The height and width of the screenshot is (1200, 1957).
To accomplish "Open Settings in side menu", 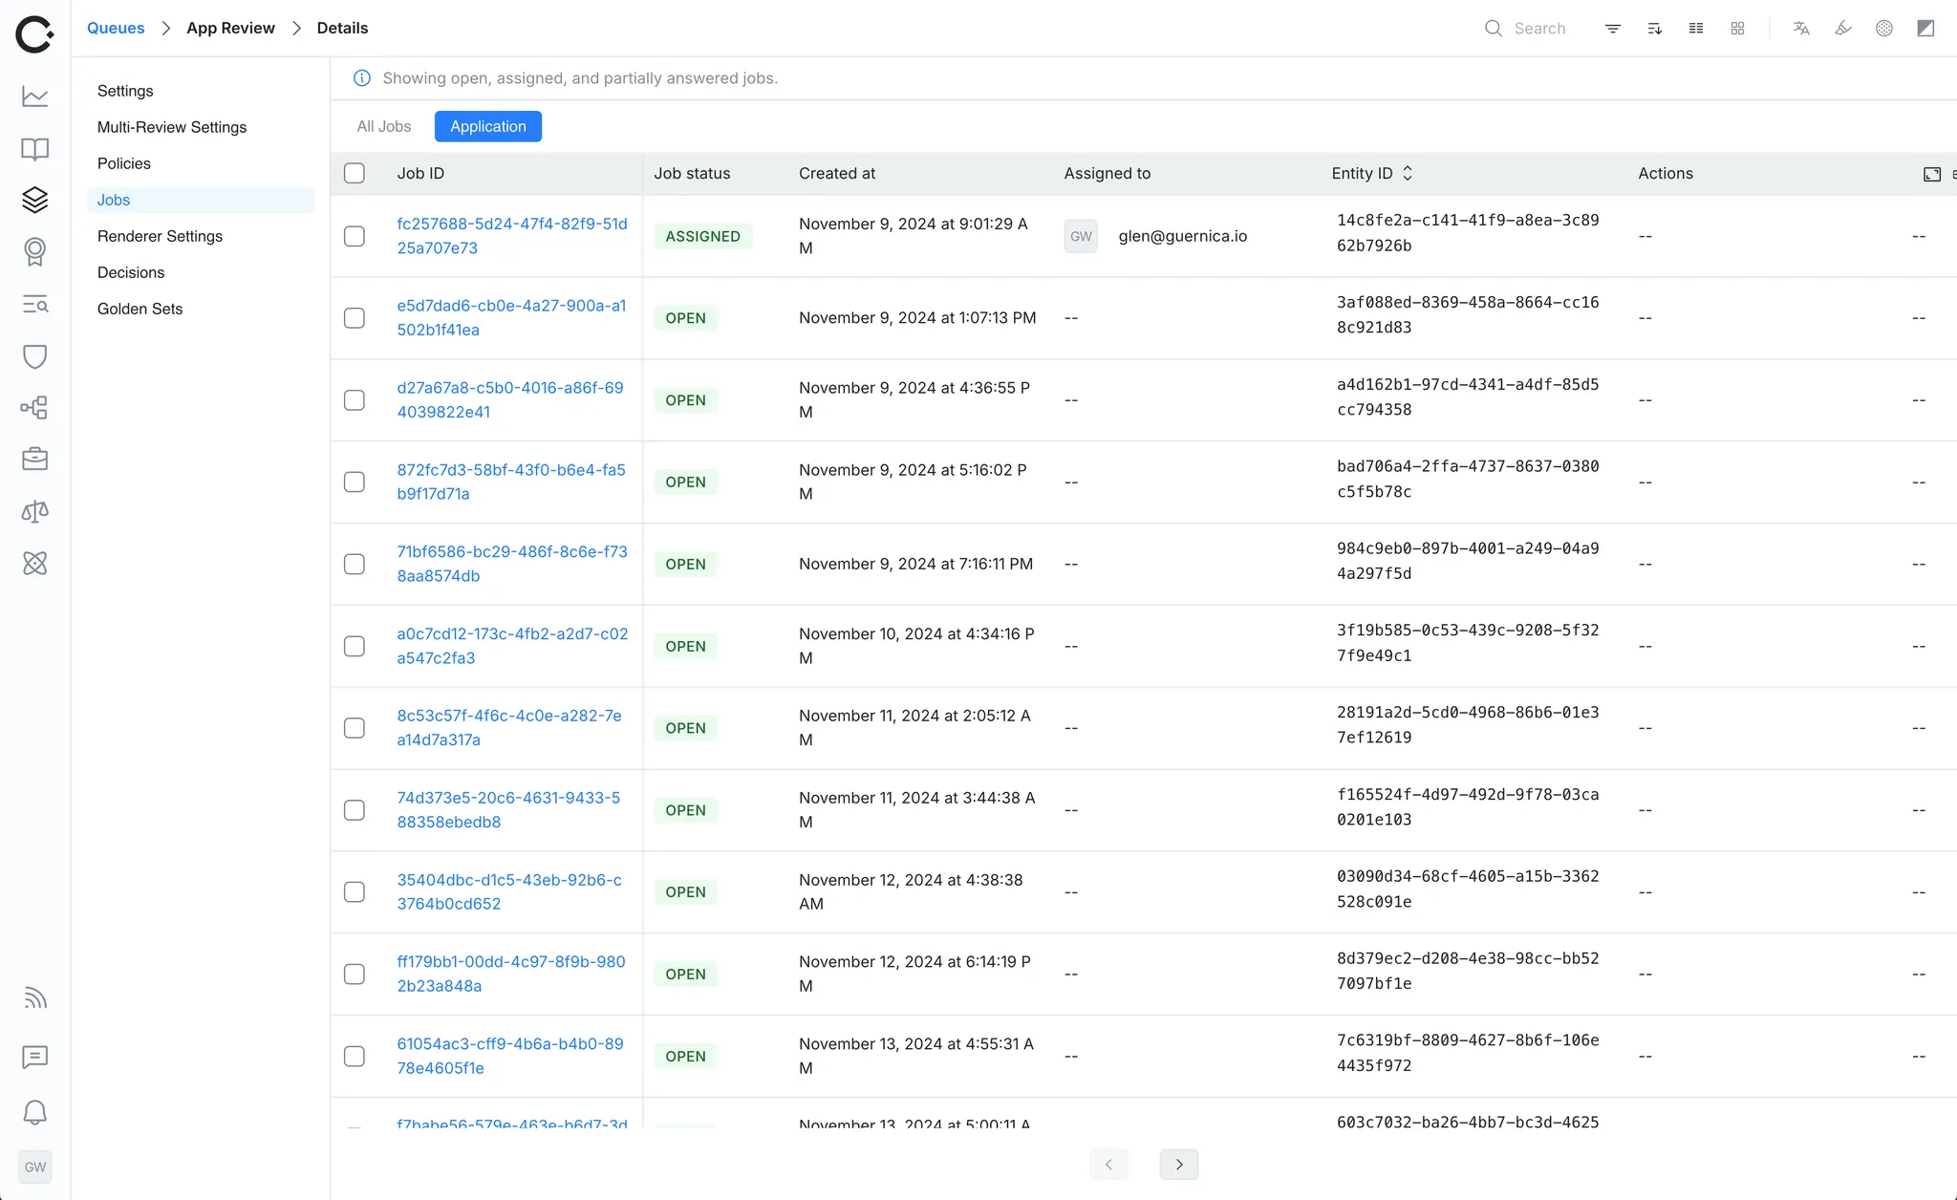I will (x=201, y=91).
